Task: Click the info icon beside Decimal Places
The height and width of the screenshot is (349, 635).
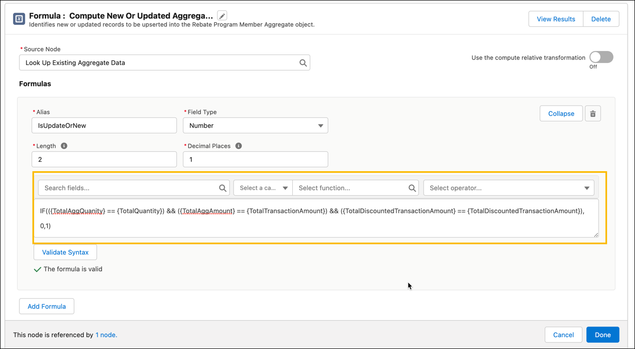Action: tap(238, 146)
